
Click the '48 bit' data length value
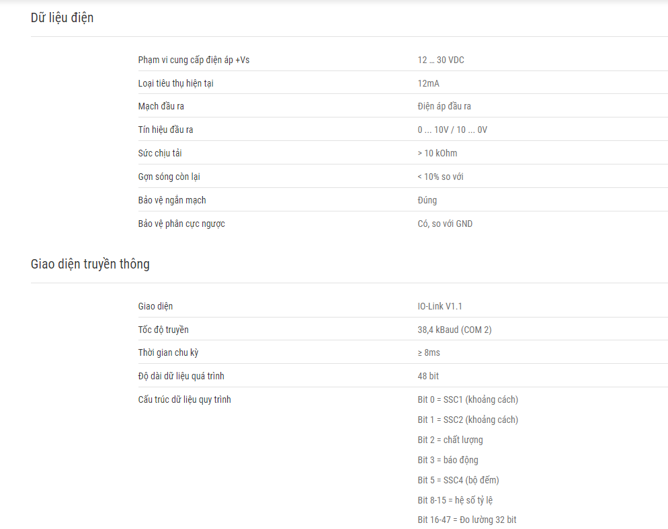pos(428,376)
